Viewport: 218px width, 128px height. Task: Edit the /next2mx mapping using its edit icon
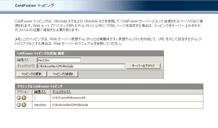click(19, 105)
